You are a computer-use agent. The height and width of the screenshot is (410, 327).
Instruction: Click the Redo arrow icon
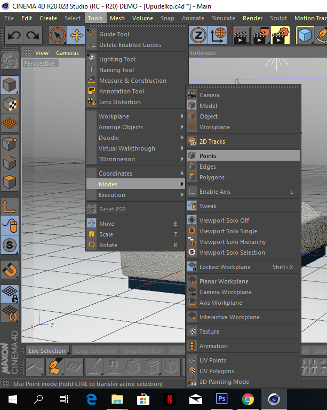pos(33,35)
